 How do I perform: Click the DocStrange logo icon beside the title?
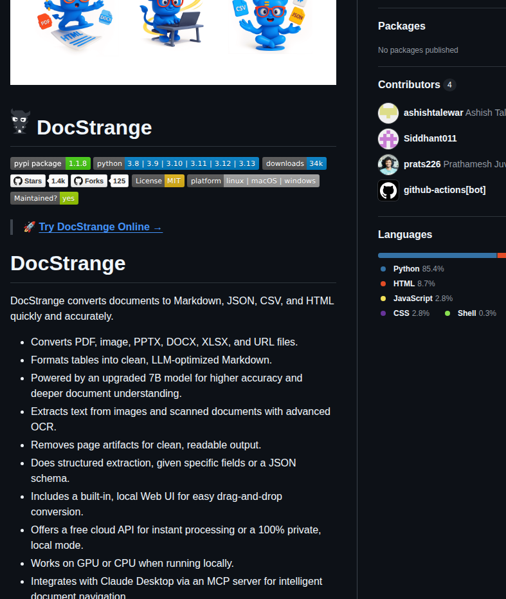point(20,122)
